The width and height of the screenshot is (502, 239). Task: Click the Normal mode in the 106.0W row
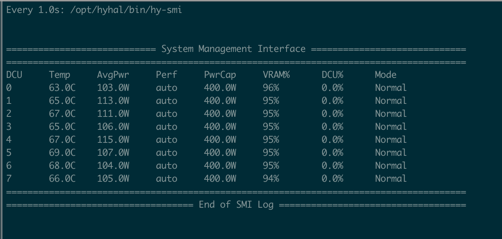coord(391,127)
